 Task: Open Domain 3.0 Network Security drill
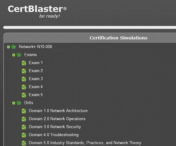pyautogui.click(x=55, y=127)
